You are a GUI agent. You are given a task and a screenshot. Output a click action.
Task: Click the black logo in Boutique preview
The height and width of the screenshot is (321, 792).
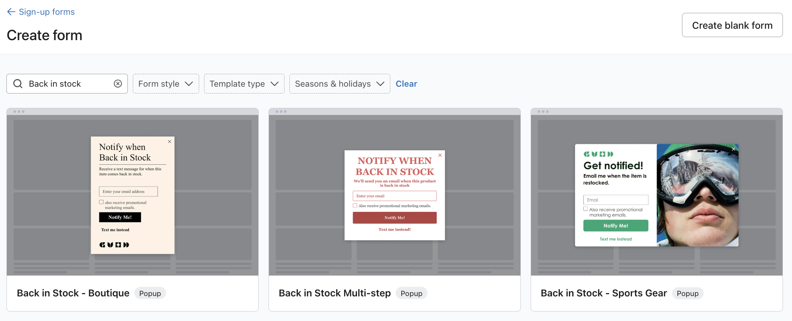114,245
